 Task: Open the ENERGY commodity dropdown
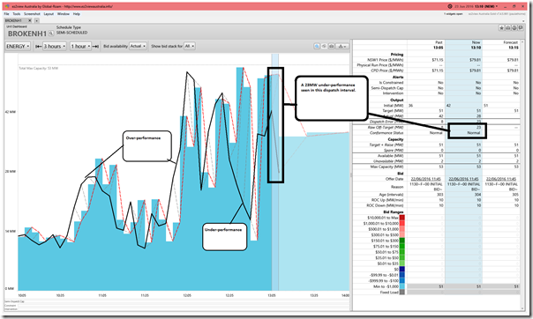[18, 46]
